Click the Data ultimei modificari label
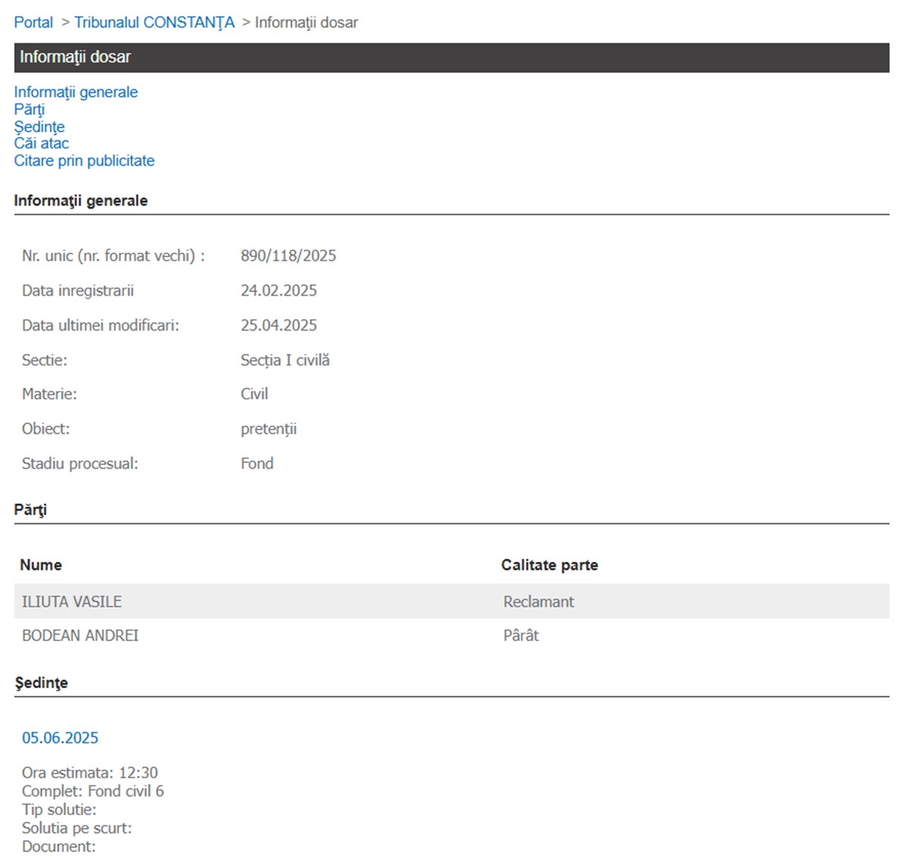This screenshot has height=862, width=907. tap(101, 325)
